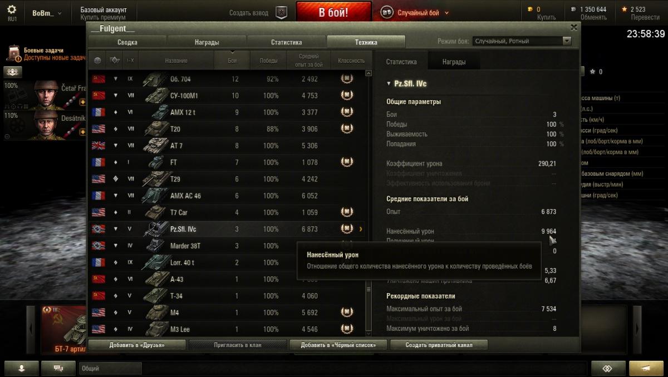Open the Режим боя dropdown
668x377 pixels.
pos(522,41)
